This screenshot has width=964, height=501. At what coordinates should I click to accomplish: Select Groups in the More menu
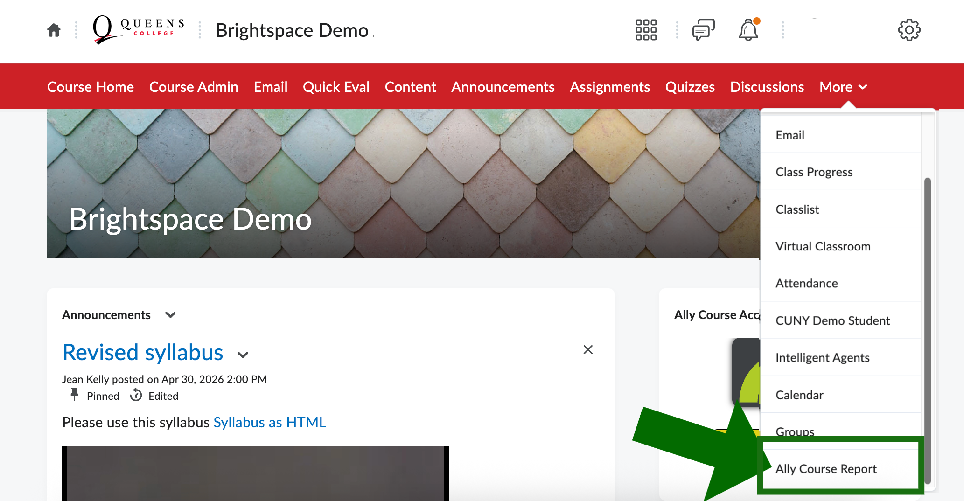(841, 431)
